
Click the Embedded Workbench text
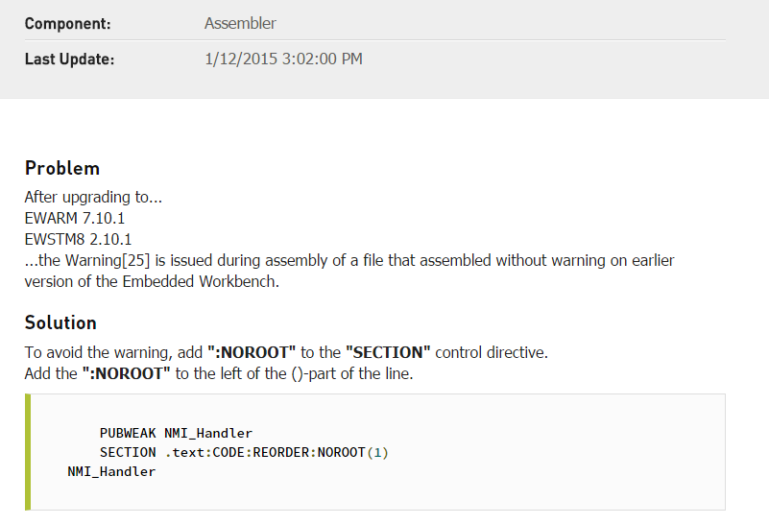click(201, 281)
